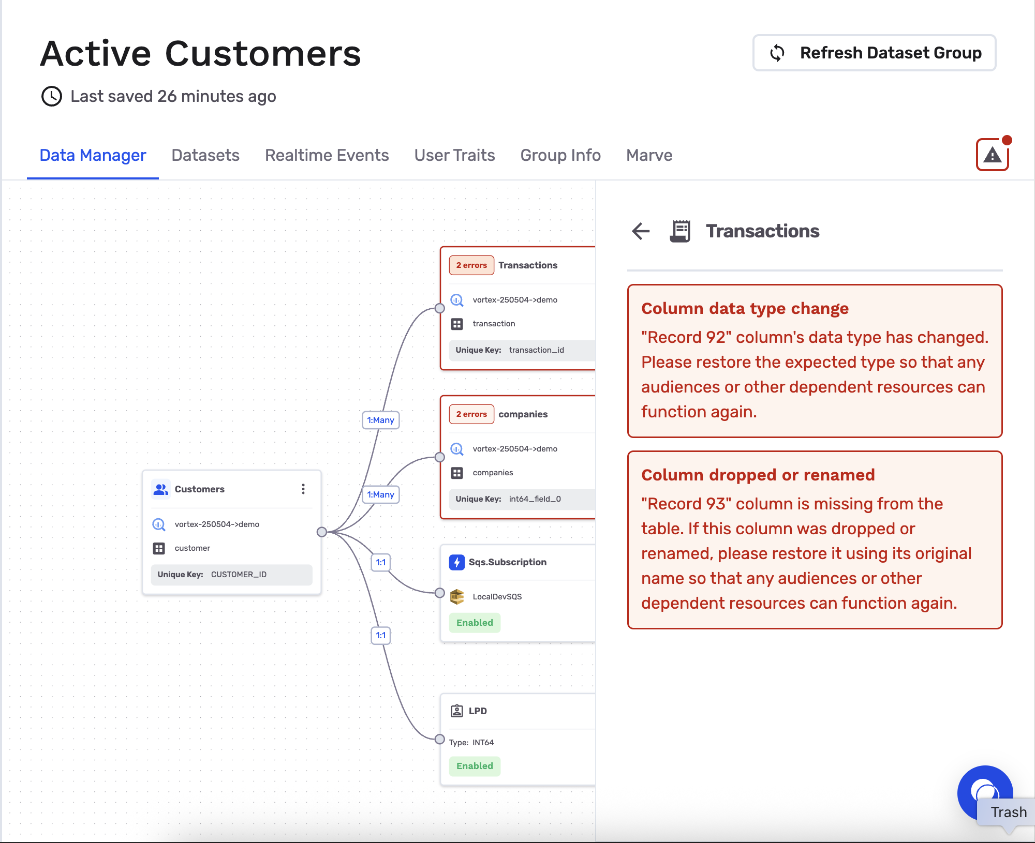Click the warning alert triangle icon
1035x843 pixels.
(992, 155)
